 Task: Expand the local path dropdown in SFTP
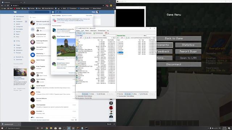point(112,38)
